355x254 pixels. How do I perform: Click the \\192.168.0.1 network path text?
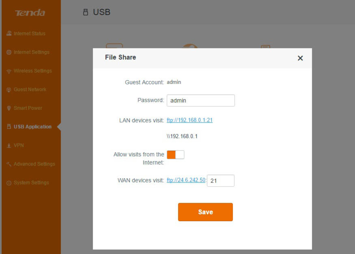182,136
